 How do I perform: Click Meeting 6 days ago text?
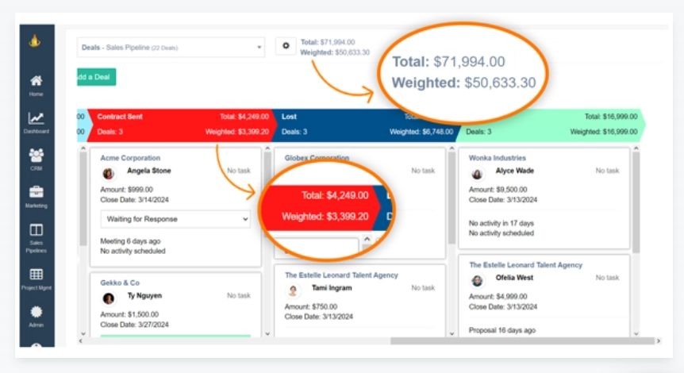coord(130,240)
